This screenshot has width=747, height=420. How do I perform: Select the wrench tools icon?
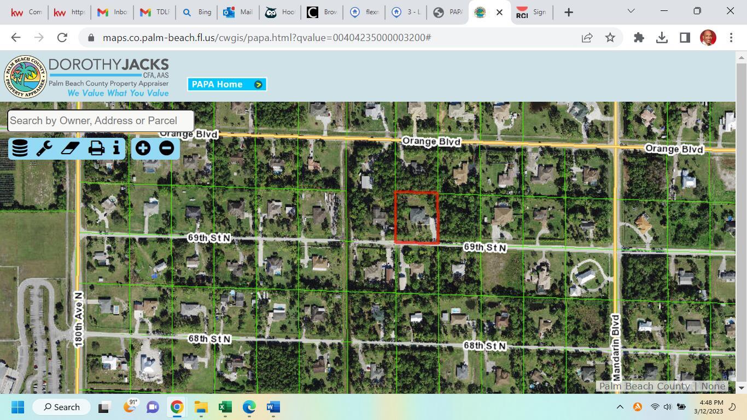(44, 148)
